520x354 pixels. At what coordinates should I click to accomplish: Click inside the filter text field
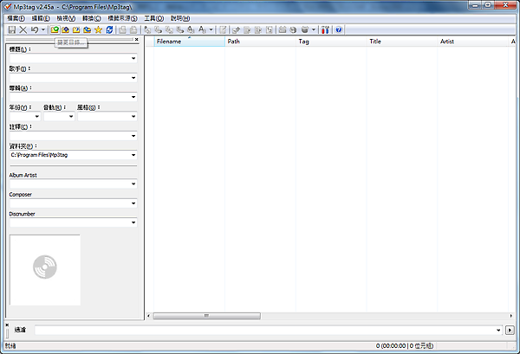coord(264,330)
